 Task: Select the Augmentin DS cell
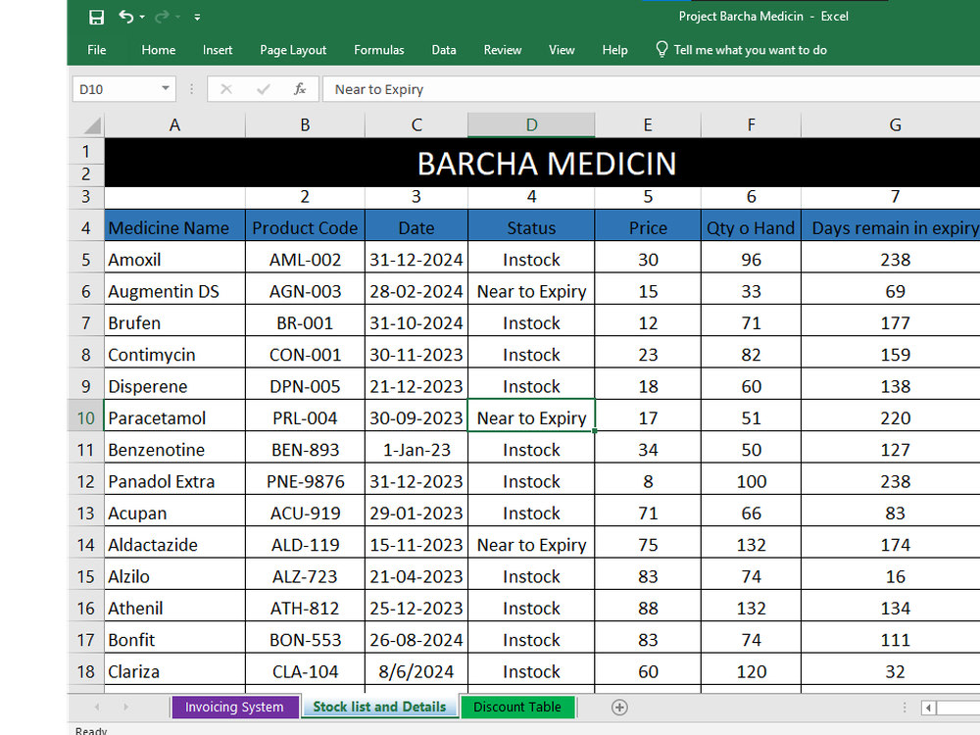tap(175, 291)
